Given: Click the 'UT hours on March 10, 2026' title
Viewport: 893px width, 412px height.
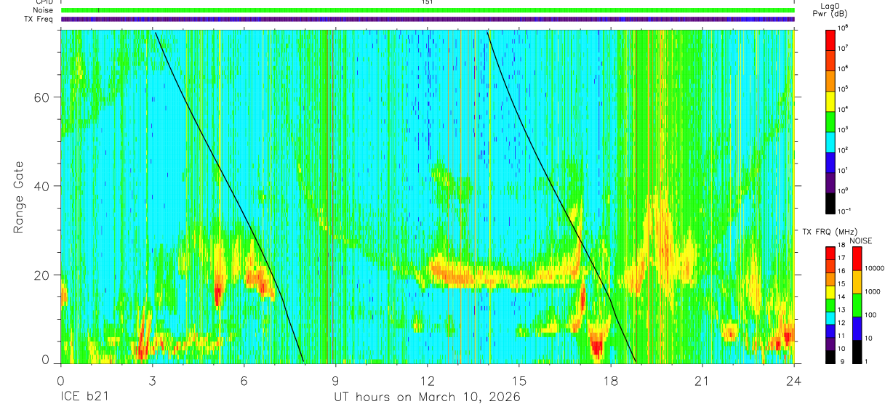Looking at the screenshot, I should (x=427, y=397).
